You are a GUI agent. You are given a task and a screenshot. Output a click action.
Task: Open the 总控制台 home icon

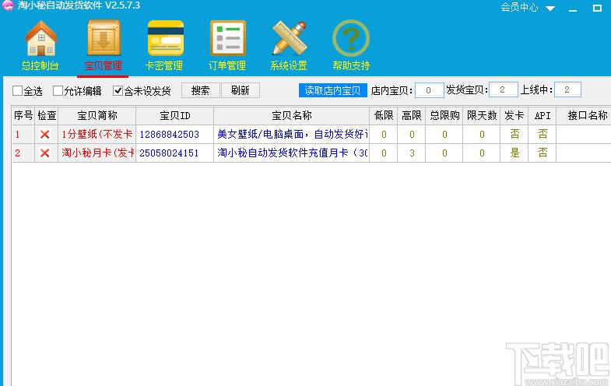coord(41,38)
